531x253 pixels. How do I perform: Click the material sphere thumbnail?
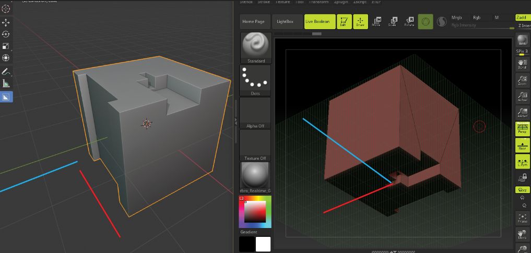coord(255,175)
